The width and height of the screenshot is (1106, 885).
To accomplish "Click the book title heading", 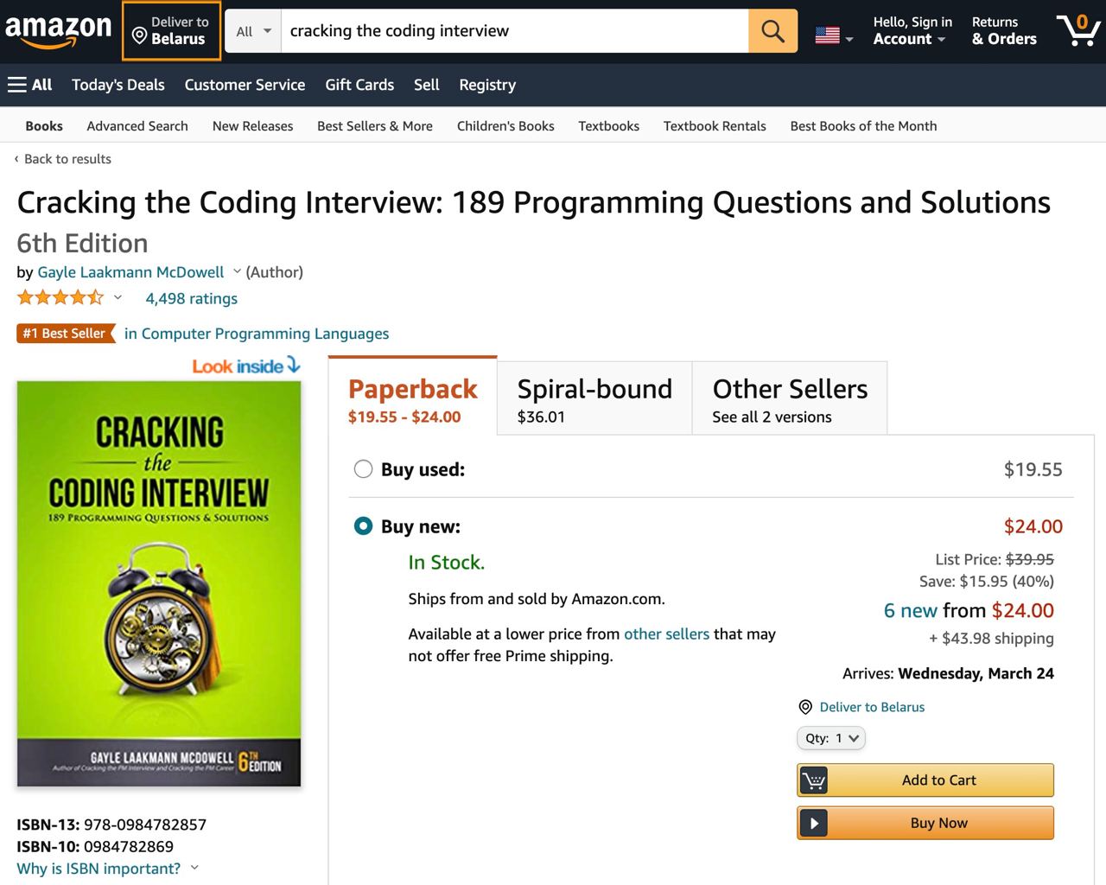I will [534, 202].
